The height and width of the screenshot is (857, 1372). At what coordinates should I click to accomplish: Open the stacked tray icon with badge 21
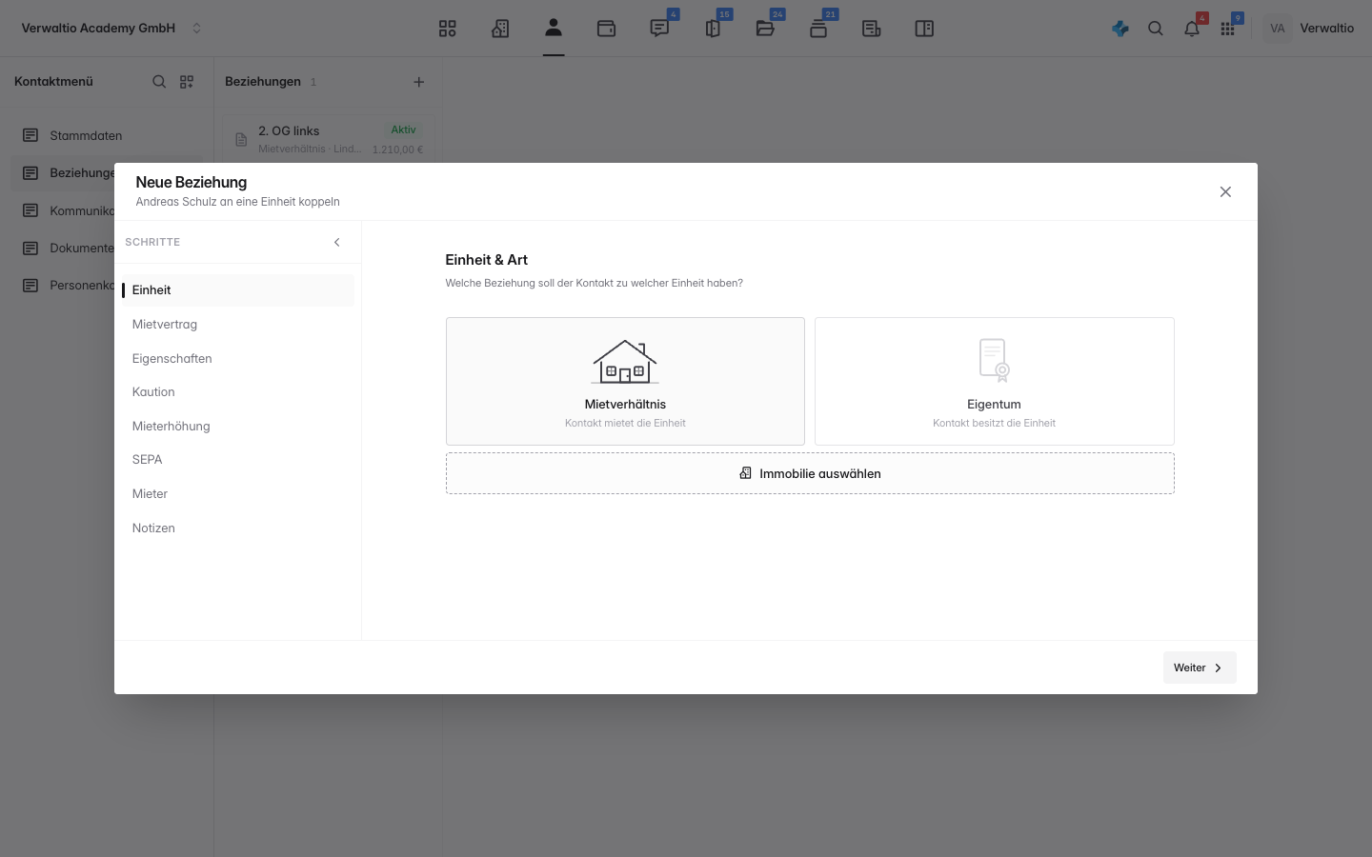coord(818,29)
